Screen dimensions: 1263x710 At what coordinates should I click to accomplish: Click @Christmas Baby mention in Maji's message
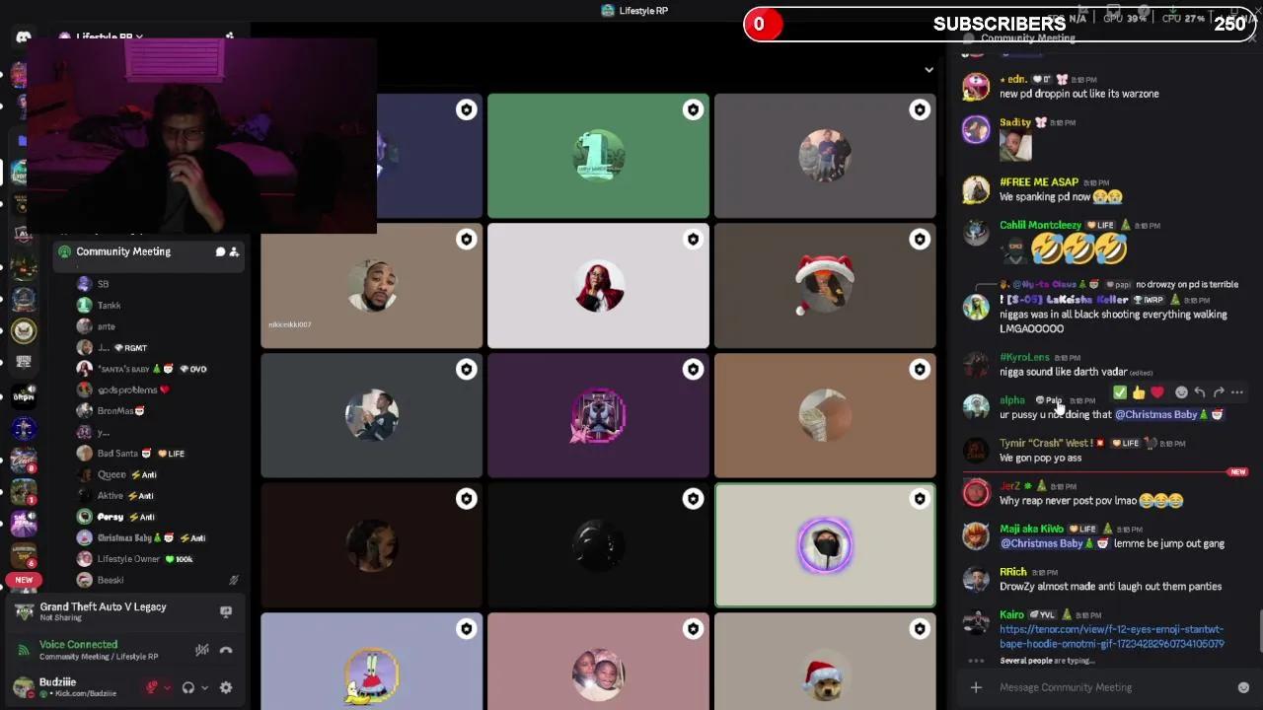tap(1054, 543)
